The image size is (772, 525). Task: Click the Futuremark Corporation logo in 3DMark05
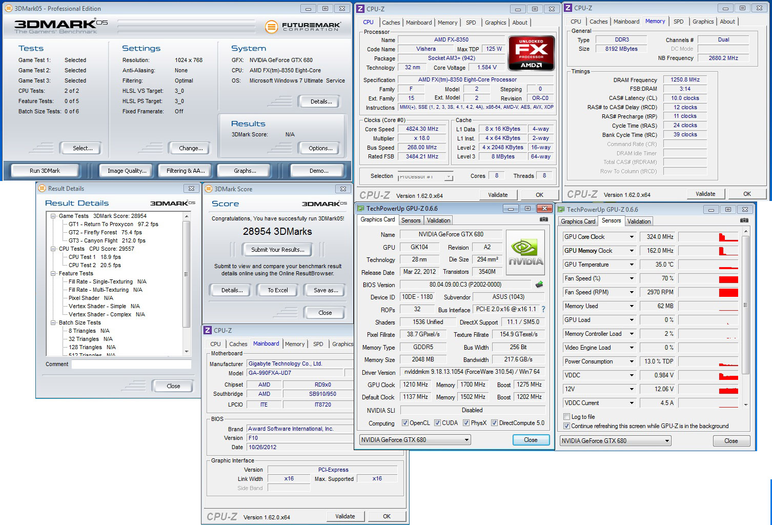pyautogui.click(x=303, y=27)
